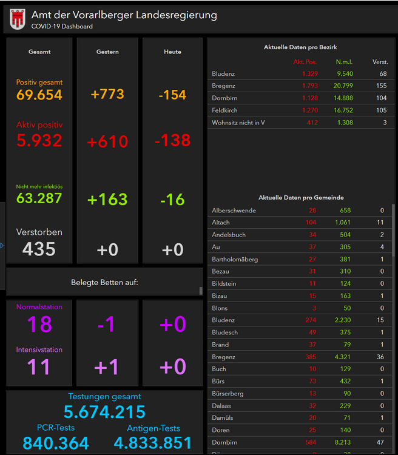Select the Andelsbuch municipality row
398x455 pixels.
(300, 235)
